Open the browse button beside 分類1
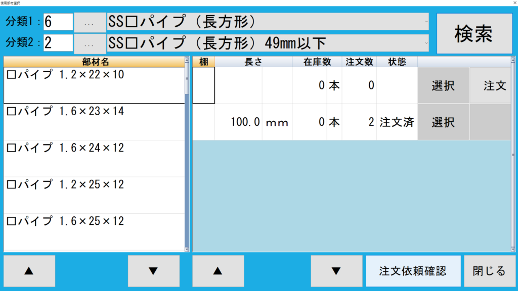This screenshot has width=518, height=291. [x=90, y=22]
